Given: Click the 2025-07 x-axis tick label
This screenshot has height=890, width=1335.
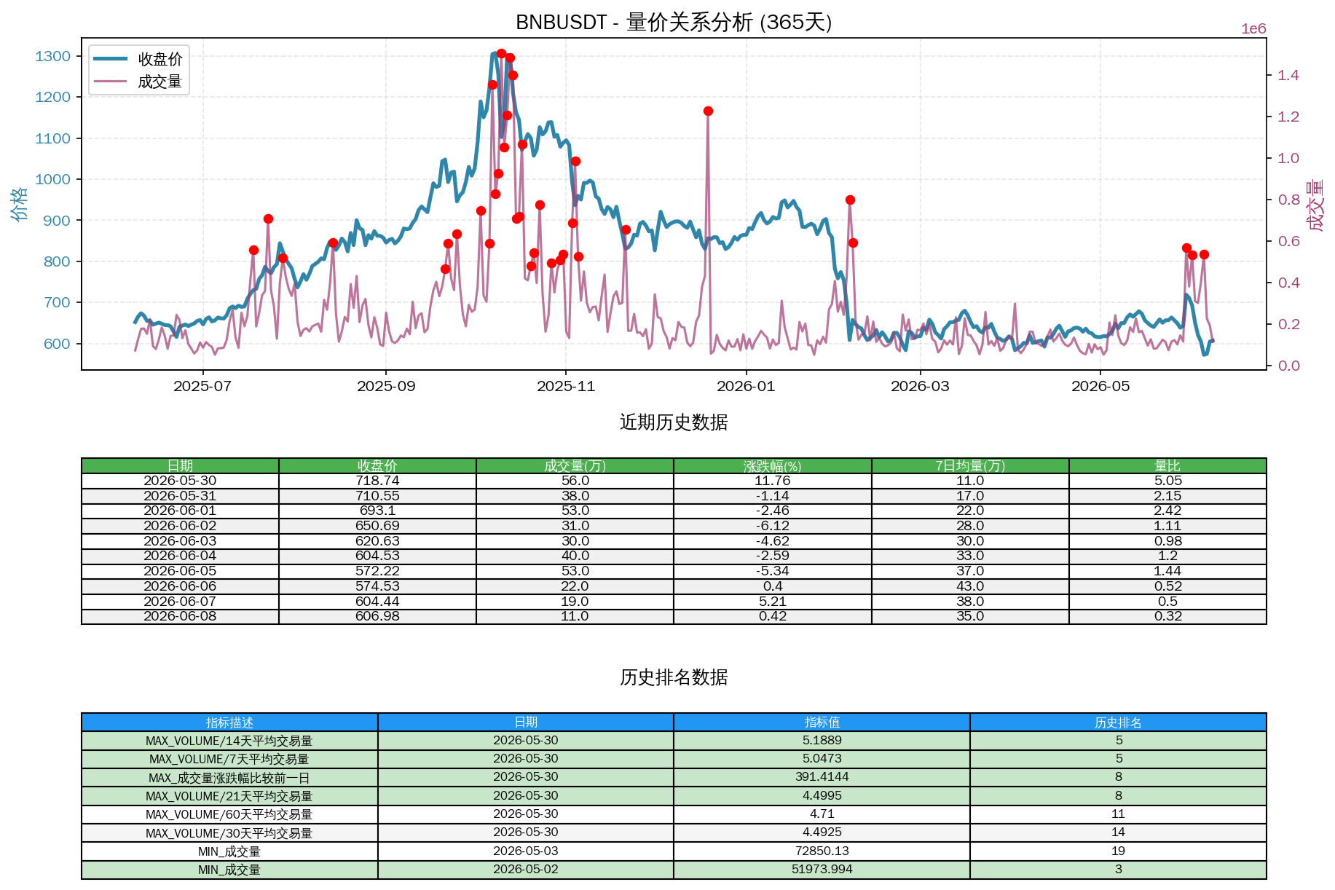Looking at the screenshot, I should (202, 386).
